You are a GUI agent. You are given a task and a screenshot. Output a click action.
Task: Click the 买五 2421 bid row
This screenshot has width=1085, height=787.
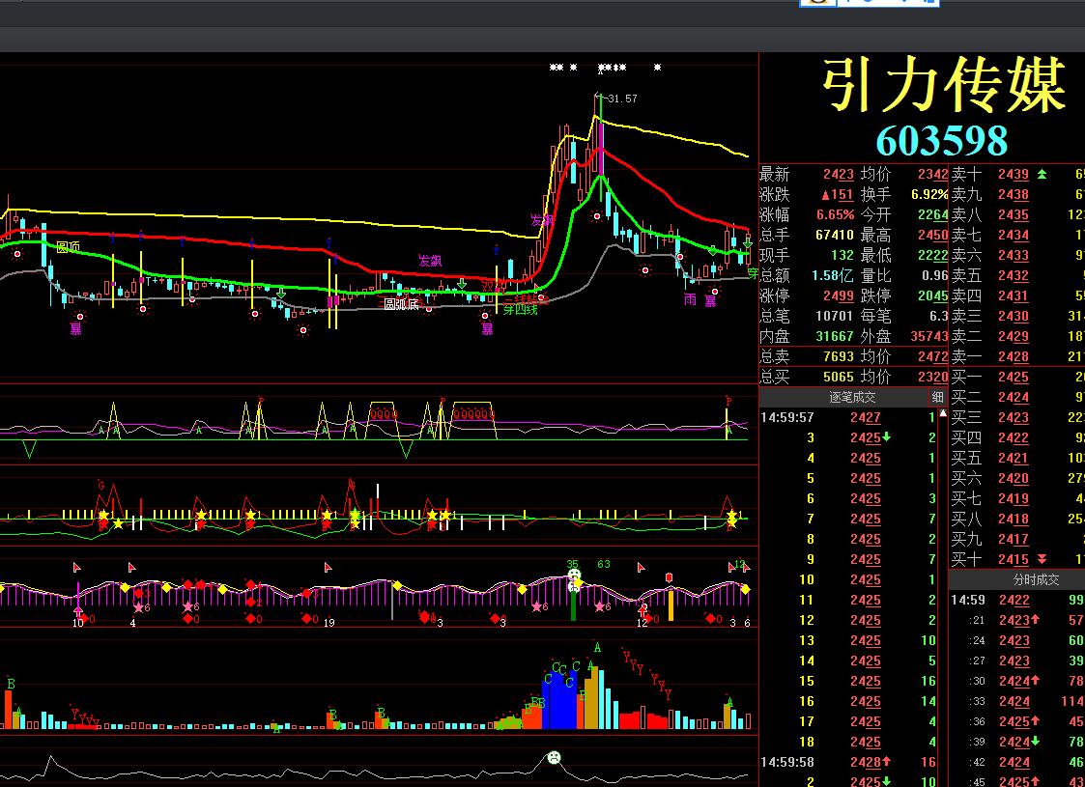pos(1017,458)
